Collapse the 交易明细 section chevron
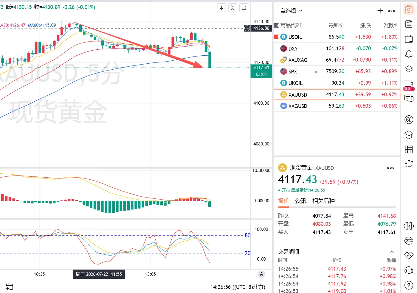 click(392, 252)
